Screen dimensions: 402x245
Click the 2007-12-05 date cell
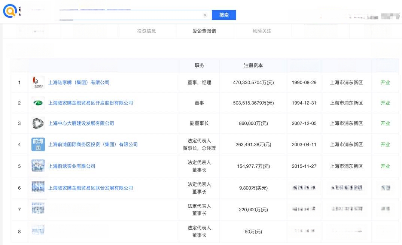pyautogui.click(x=304, y=123)
